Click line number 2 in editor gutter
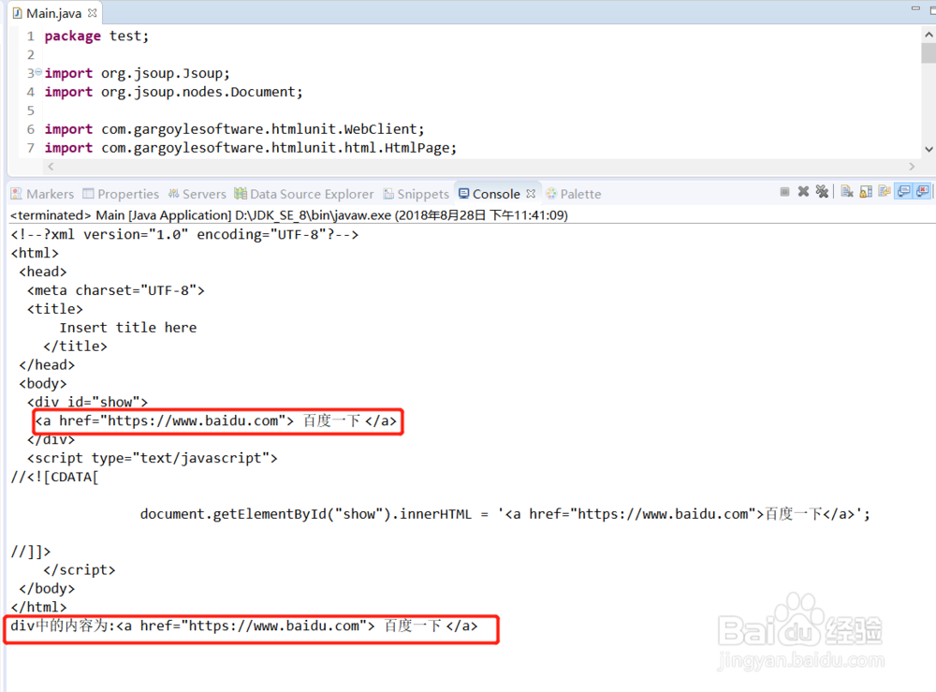The width and height of the screenshot is (936, 692). (31, 55)
